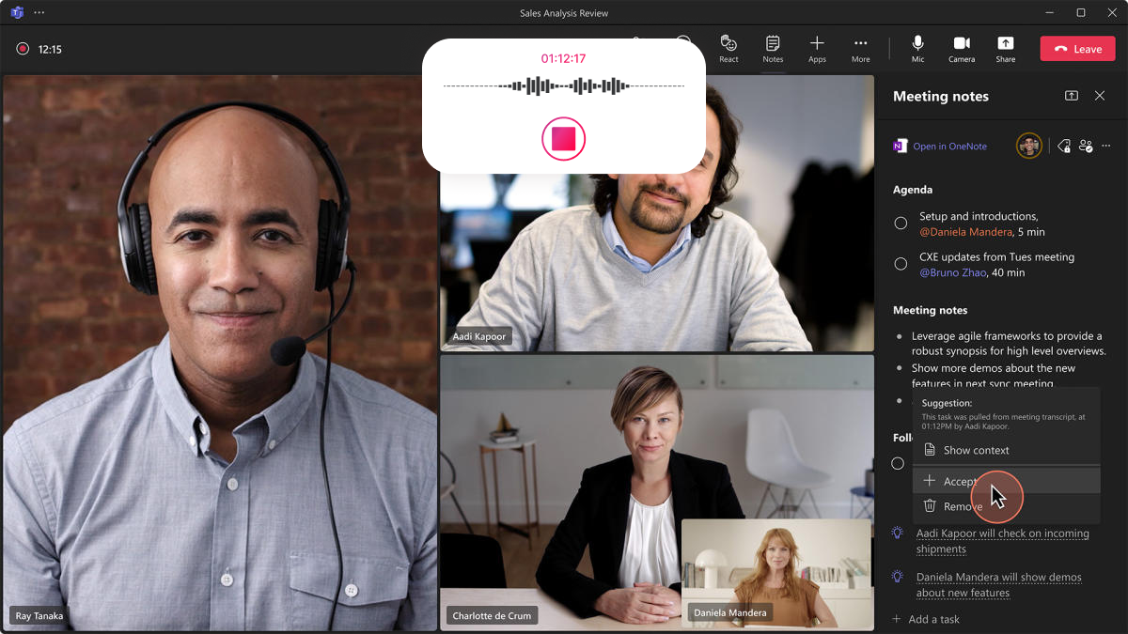This screenshot has width=1128, height=634.
Task: Open the Aadi Kapoor shipments follow-up task
Action: [x=1003, y=541]
